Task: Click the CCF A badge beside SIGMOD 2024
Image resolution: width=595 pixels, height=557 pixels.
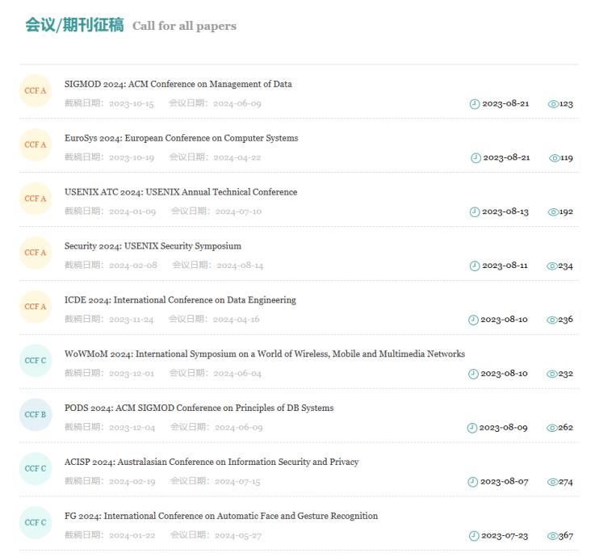Action: [36, 90]
